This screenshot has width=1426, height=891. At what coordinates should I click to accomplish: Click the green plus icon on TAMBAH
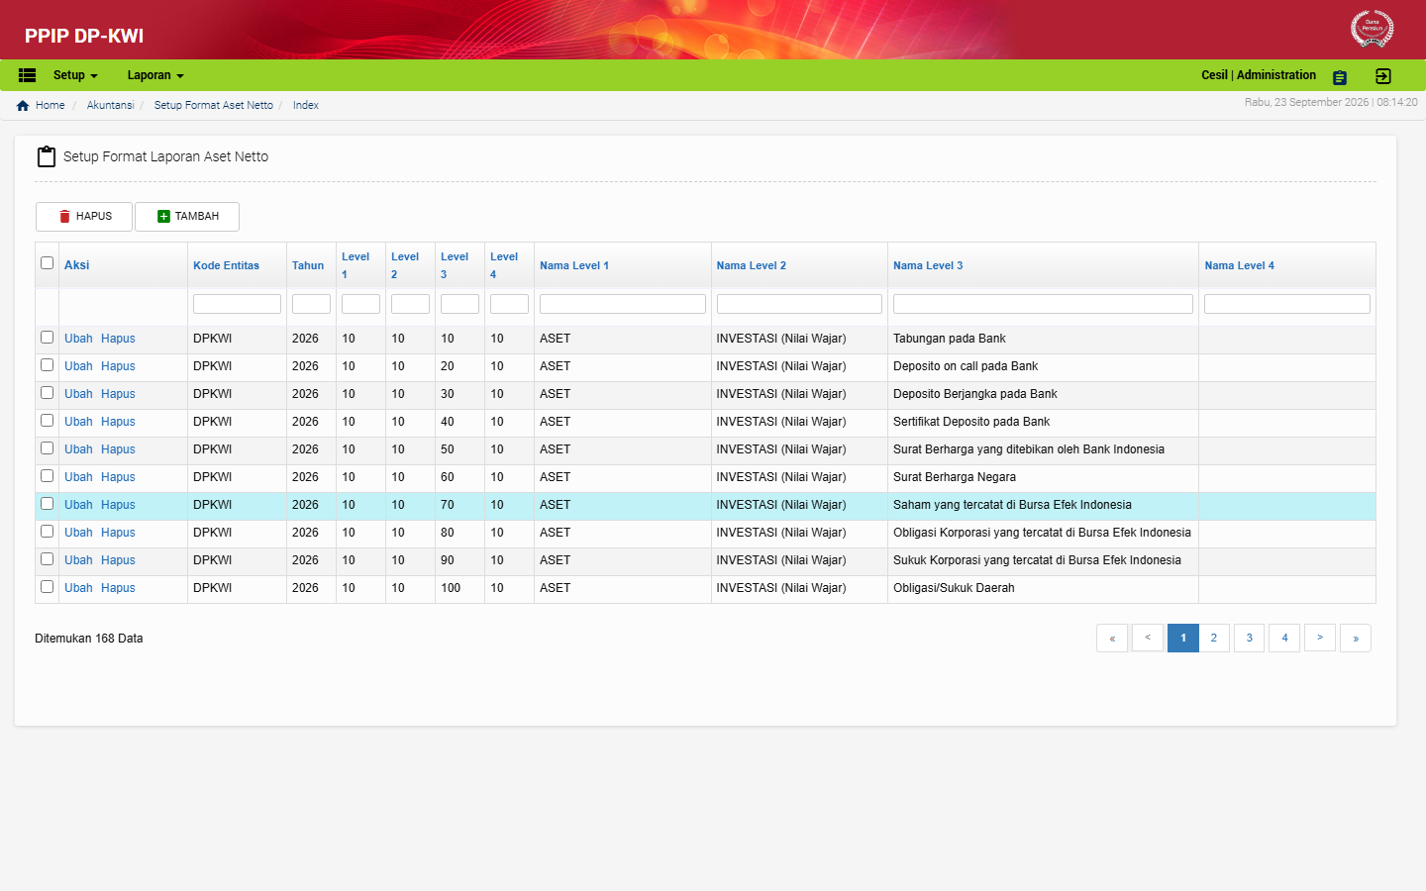(164, 217)
